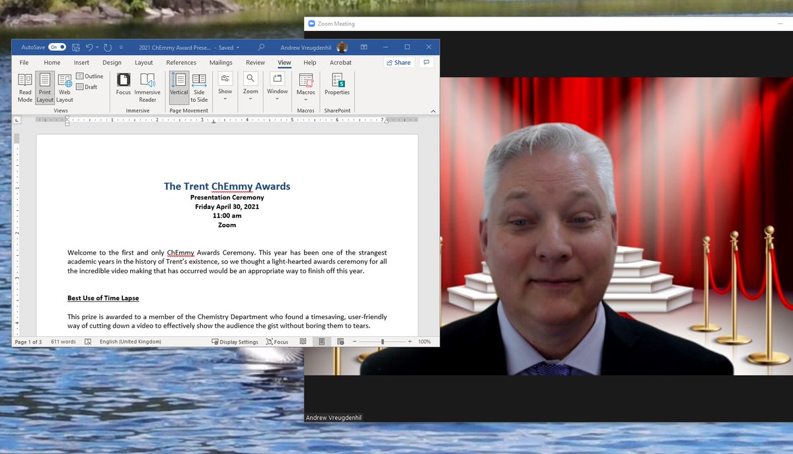The width and height of the screenshot is (793, 454).
Task: Click the proofing check icon in status bar
Action: pos(88,342)
